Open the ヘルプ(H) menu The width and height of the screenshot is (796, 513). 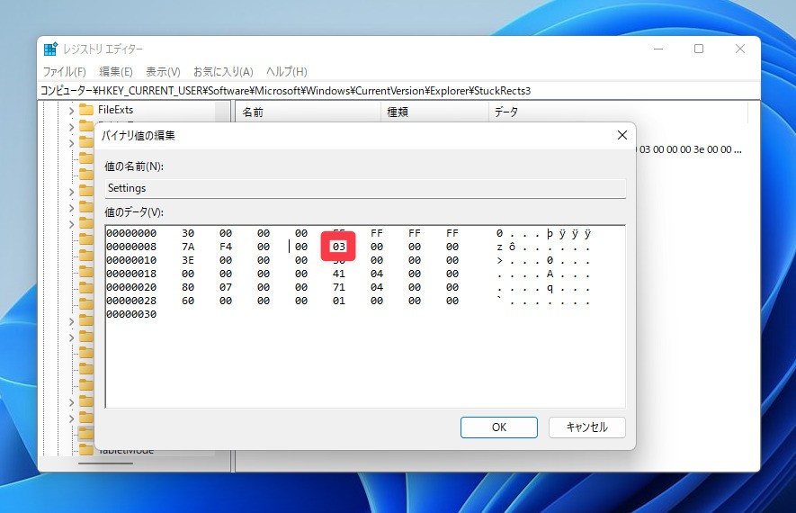[x=287, y=72]
